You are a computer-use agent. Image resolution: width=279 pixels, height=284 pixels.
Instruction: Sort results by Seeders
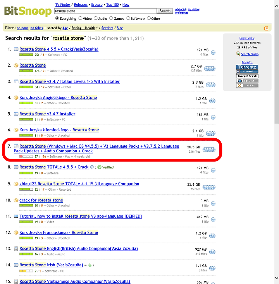(107, 28)
